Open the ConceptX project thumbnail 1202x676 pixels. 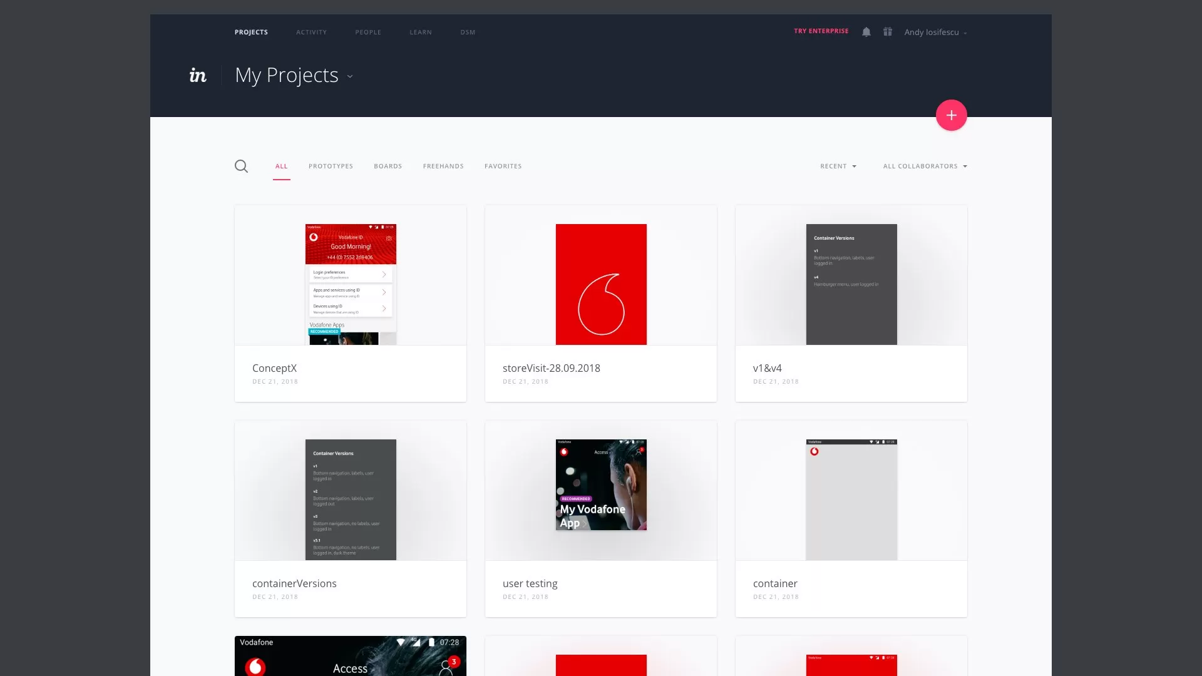[x=351, y=284]
